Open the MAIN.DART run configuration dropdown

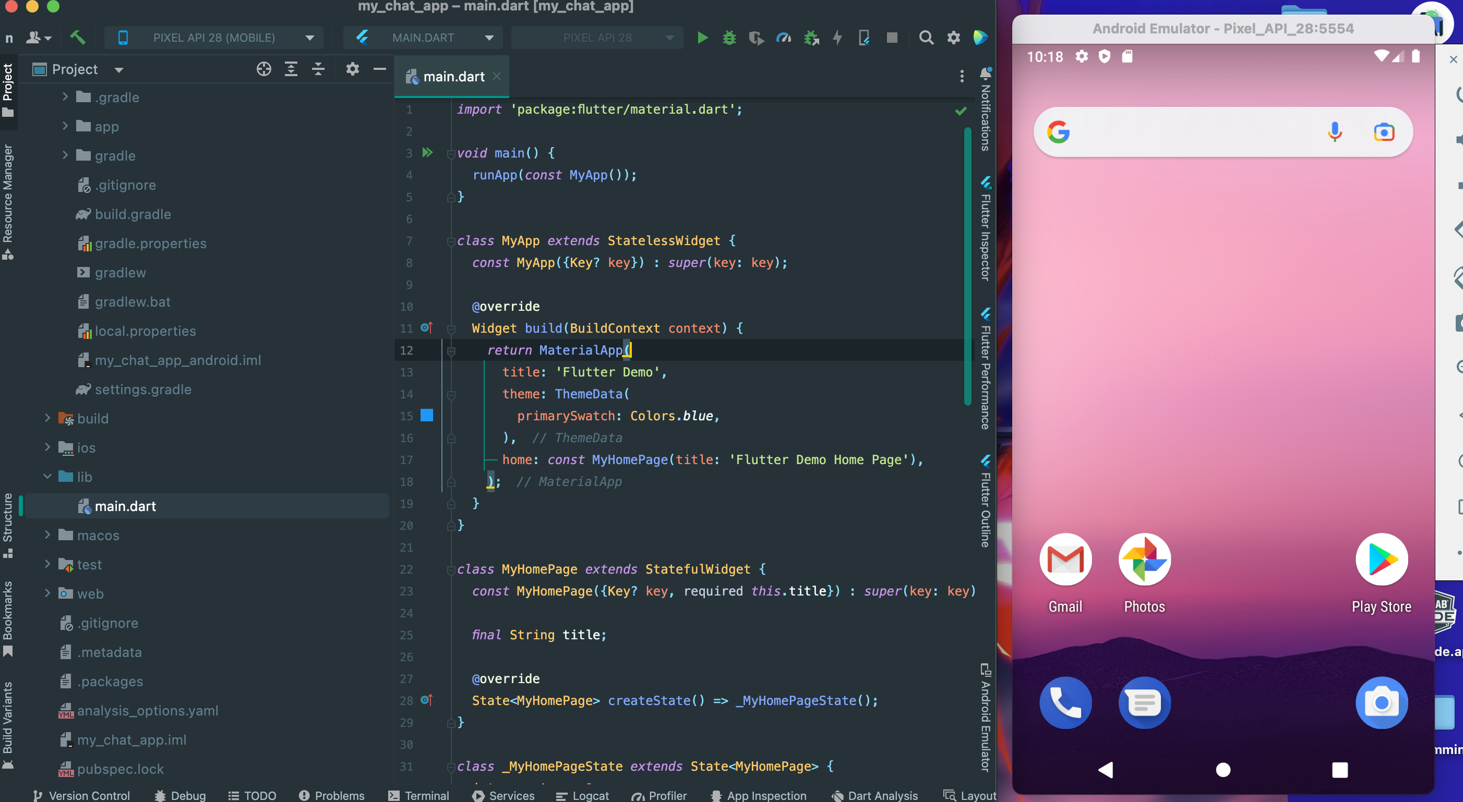click(424, 38)
